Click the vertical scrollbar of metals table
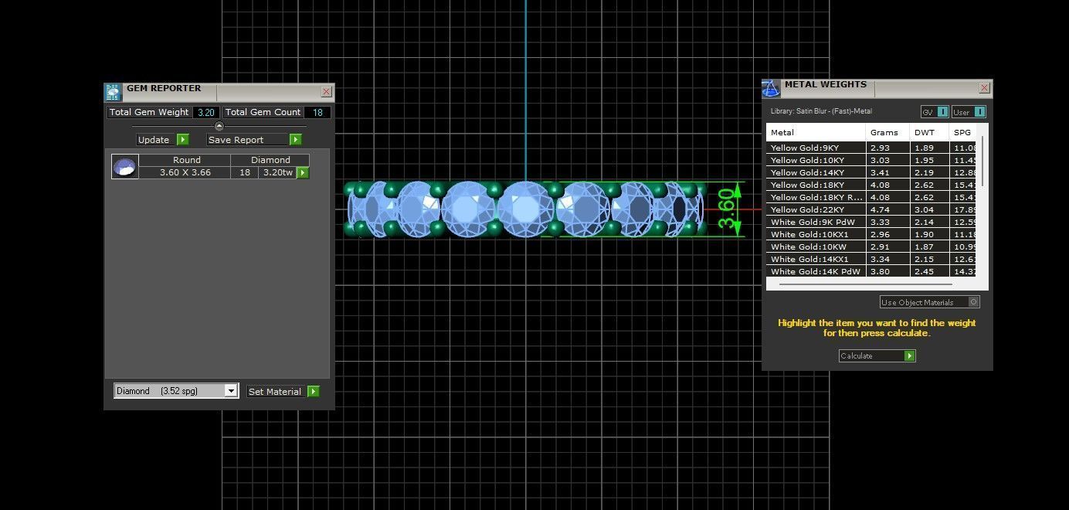Screen dimensions: 1069x510 [983, 161]
